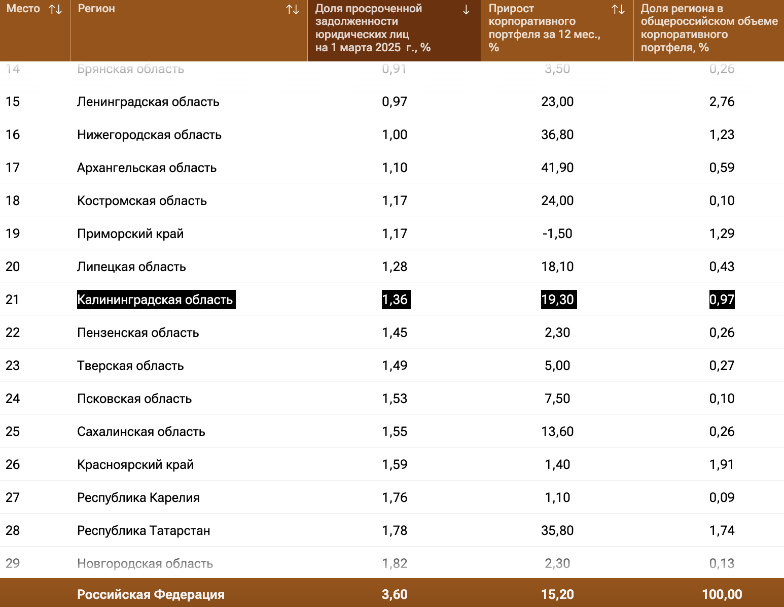Screen dimensions: 784x607
Task: Click 'Прирост корпоративного портфеля' header text
Action: [x=545, y=28]
